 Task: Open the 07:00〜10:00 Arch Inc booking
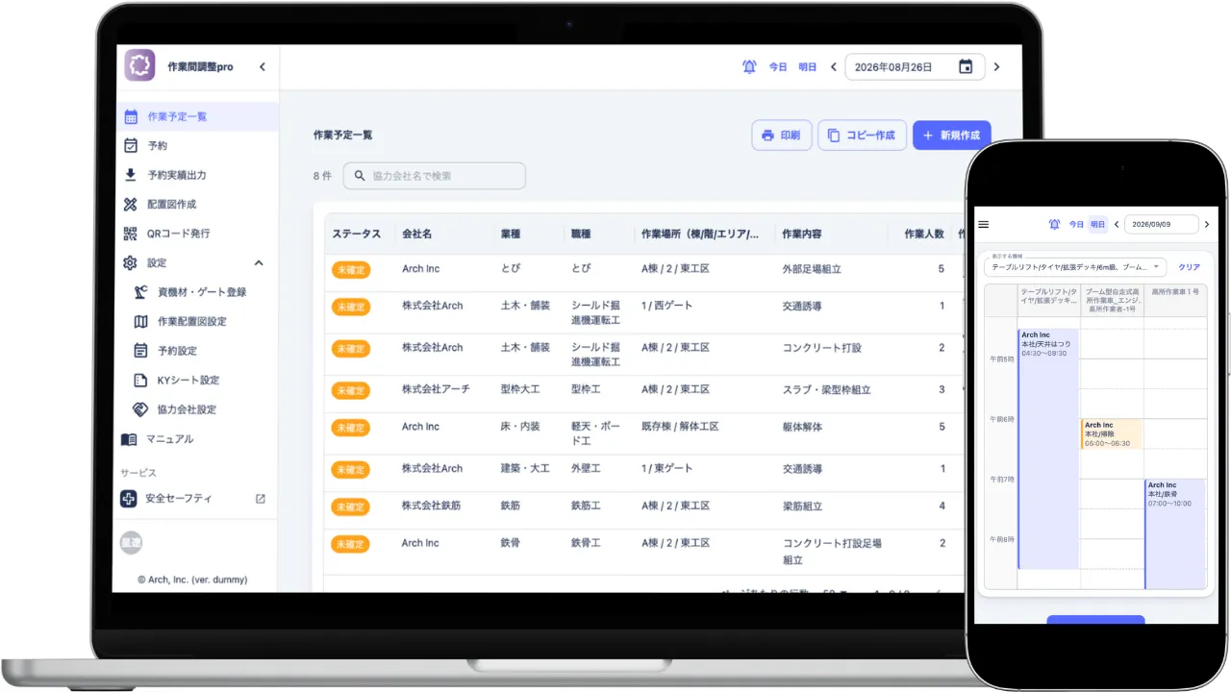[x=1175, y=533]
